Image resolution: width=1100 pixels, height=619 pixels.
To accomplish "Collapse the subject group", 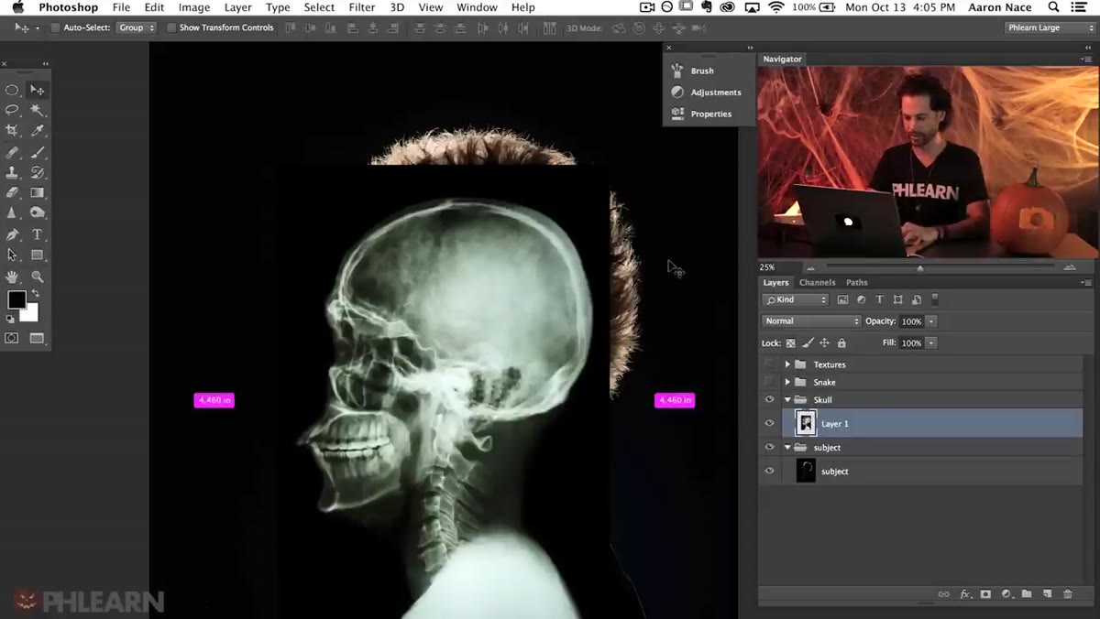I will pos(787,448).
